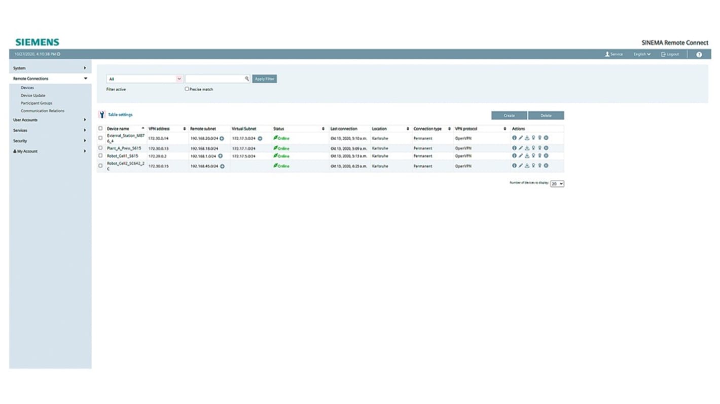The width and height of the screenshot is (720, 404).
Task: Click the Online status of Robot_Cell1_S615
Action: [x=281, y=156]
